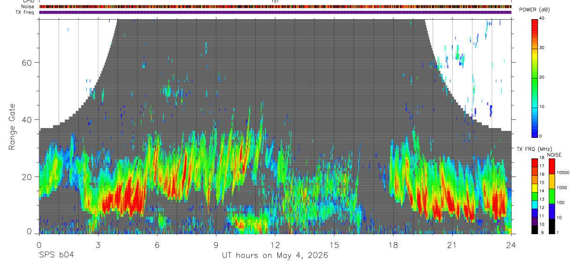The height and width of the screenshot is (265, 575).
Task: Click the TX Freq row label at top
Action: [x=25, y=12]
